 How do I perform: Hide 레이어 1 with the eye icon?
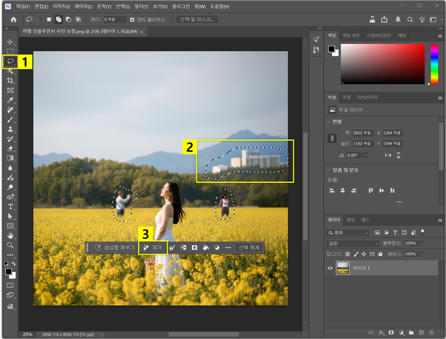[330, 268]
